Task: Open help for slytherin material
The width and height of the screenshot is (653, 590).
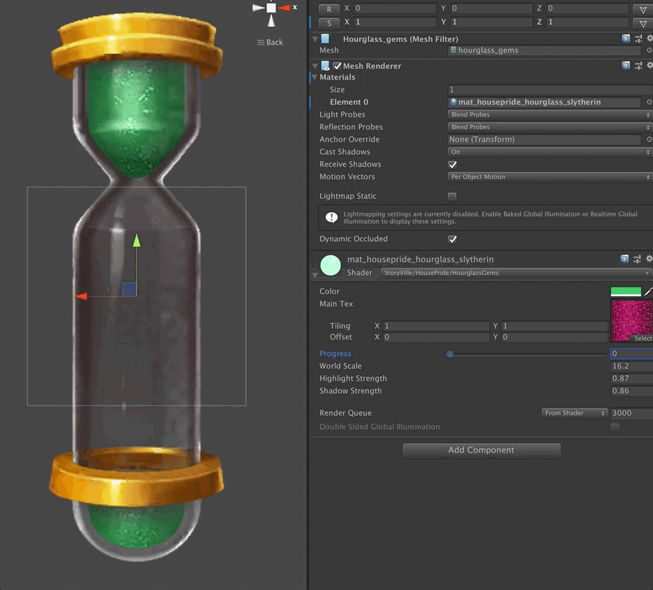Action: [624, 259]
